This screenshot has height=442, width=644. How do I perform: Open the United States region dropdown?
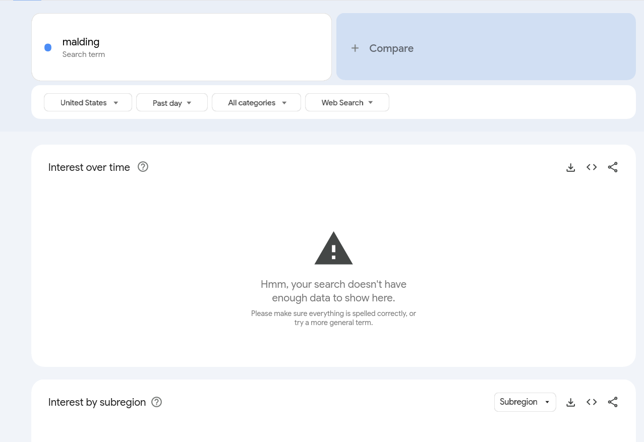[88, 102]
